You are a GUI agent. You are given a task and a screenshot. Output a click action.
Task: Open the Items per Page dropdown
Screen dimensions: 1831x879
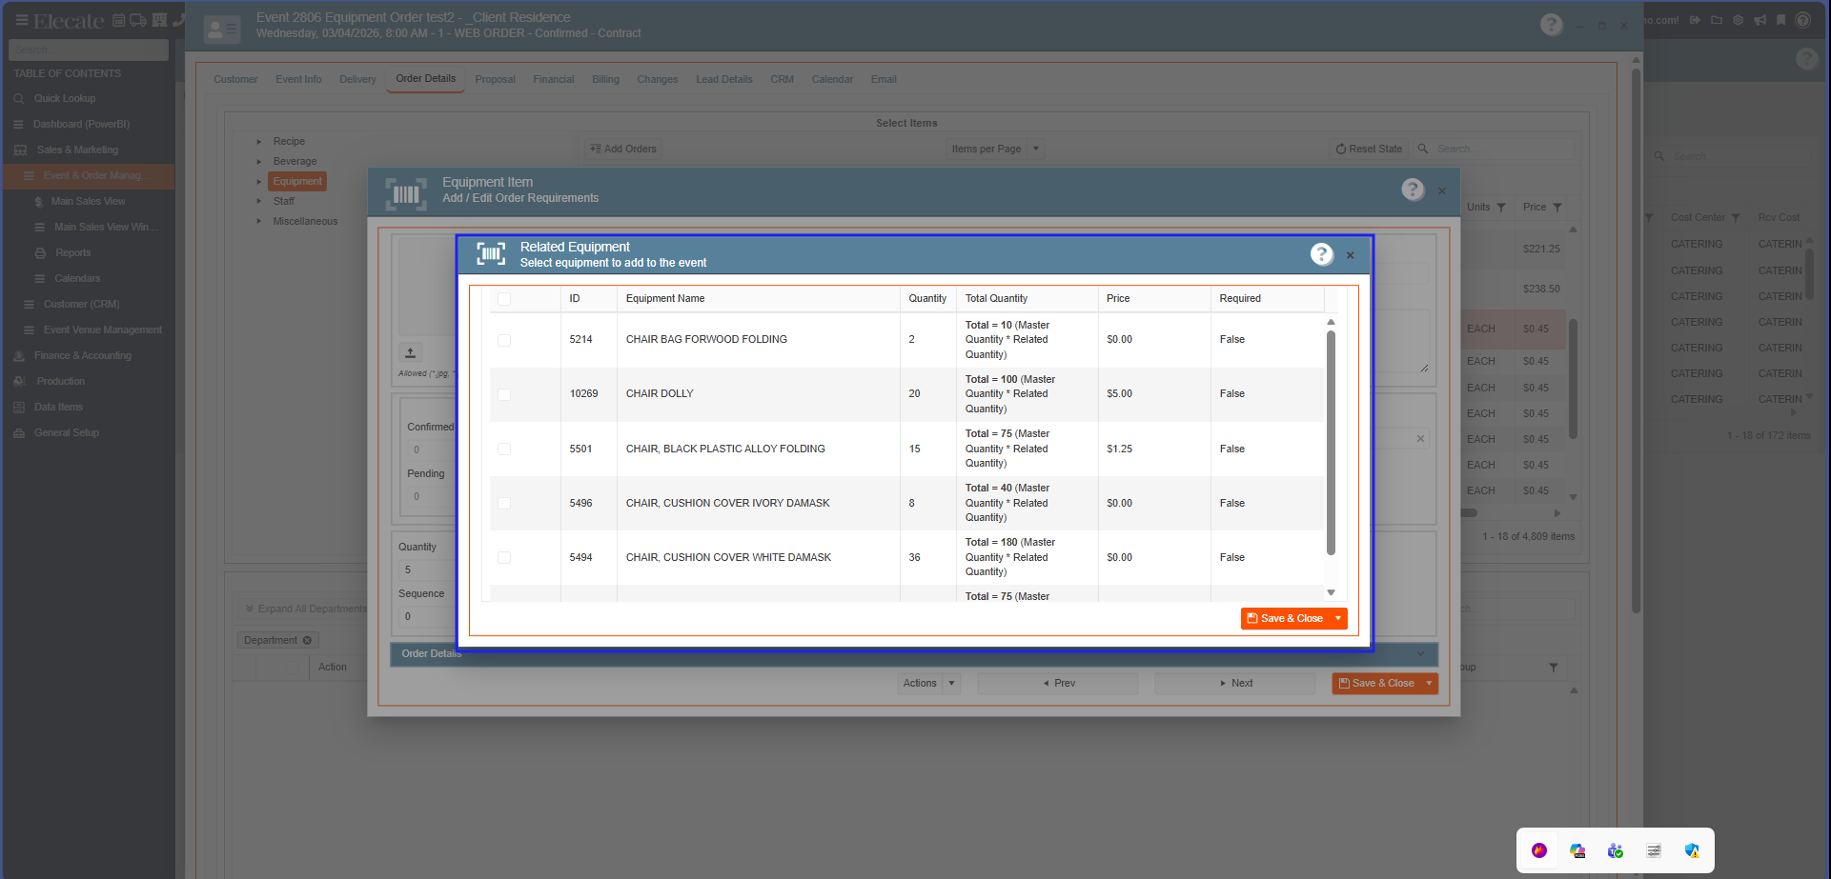coord(1036,149)
